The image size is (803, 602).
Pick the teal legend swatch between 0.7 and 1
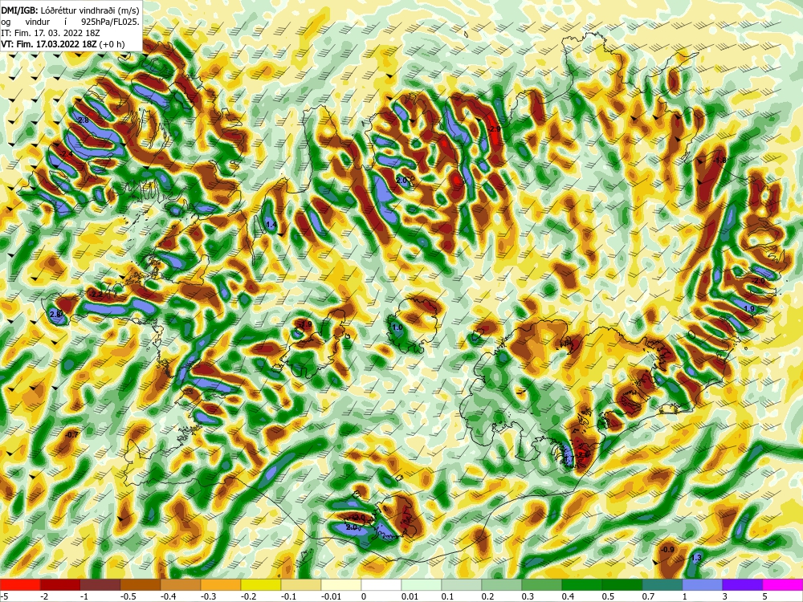pyautogui.click(x=662, y=584)
